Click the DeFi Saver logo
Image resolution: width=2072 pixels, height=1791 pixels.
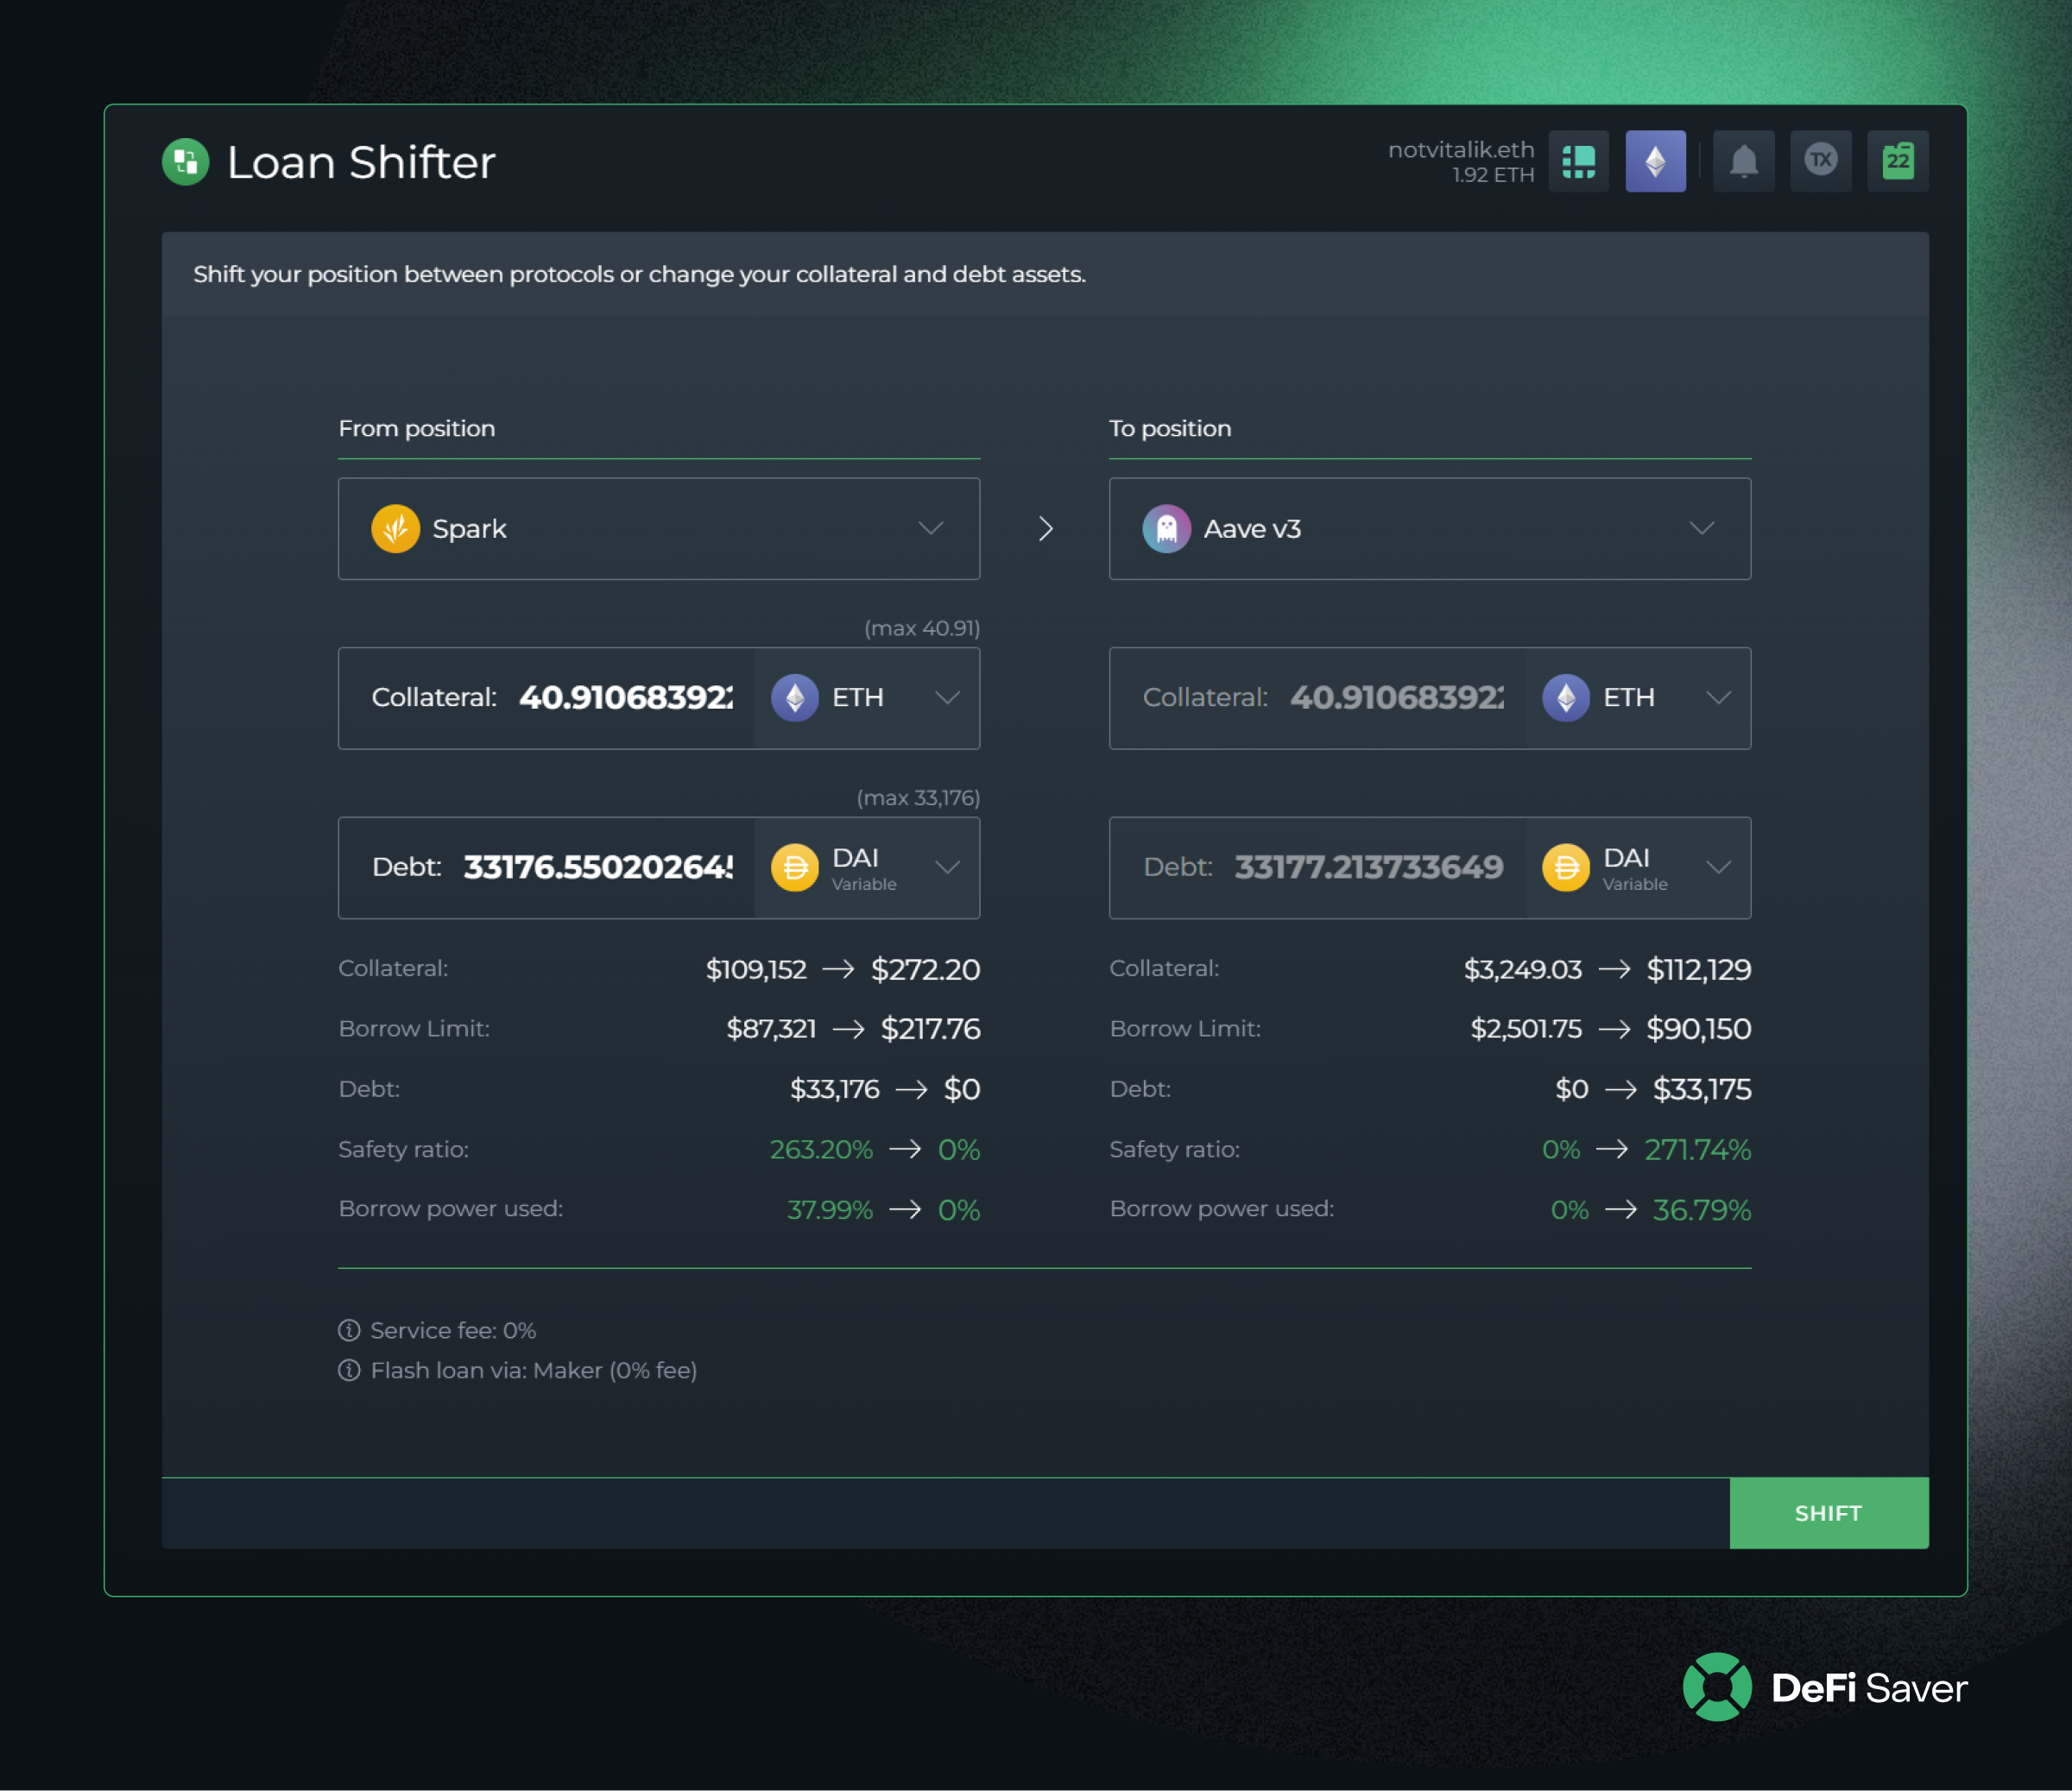1825,1687
